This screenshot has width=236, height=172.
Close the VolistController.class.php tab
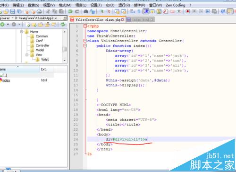pos(123,19)
